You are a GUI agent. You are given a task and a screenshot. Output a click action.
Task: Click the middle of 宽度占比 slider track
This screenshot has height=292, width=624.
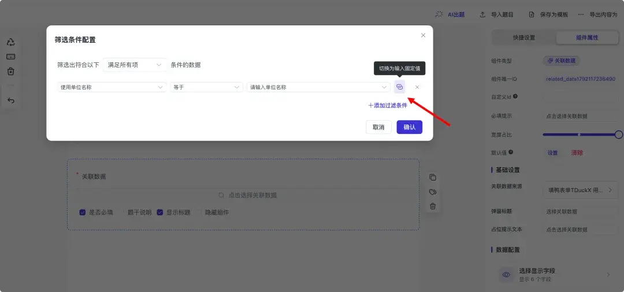coord(579,134)
